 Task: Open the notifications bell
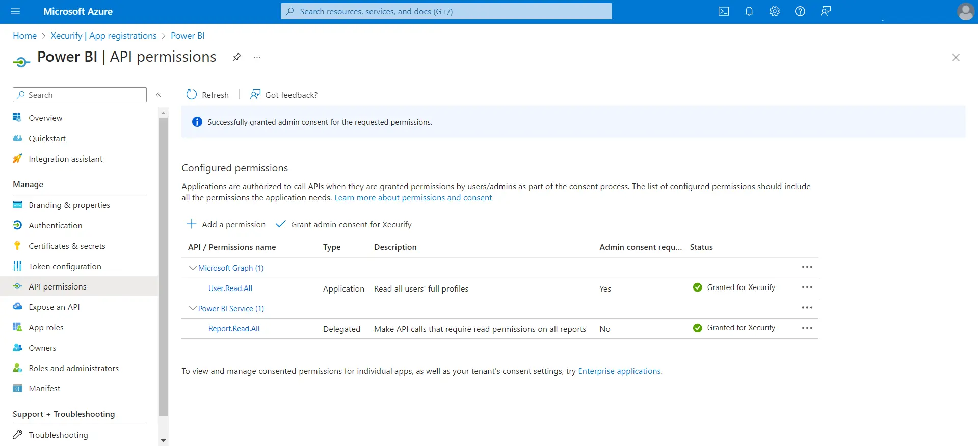click(749, 11)
